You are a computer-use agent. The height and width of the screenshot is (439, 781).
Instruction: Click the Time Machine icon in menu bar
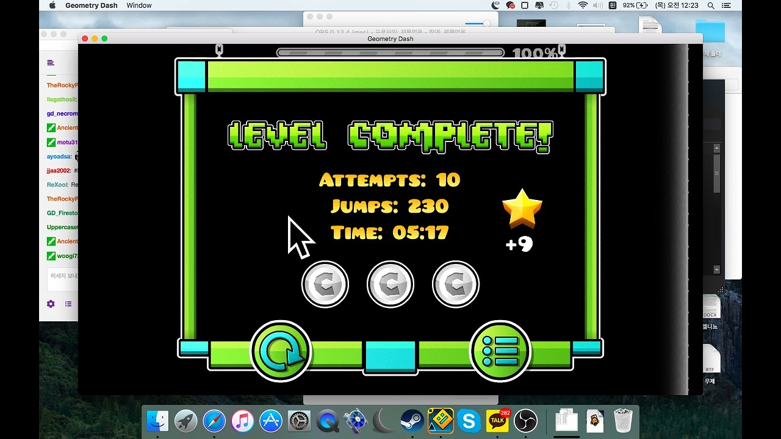554,5
